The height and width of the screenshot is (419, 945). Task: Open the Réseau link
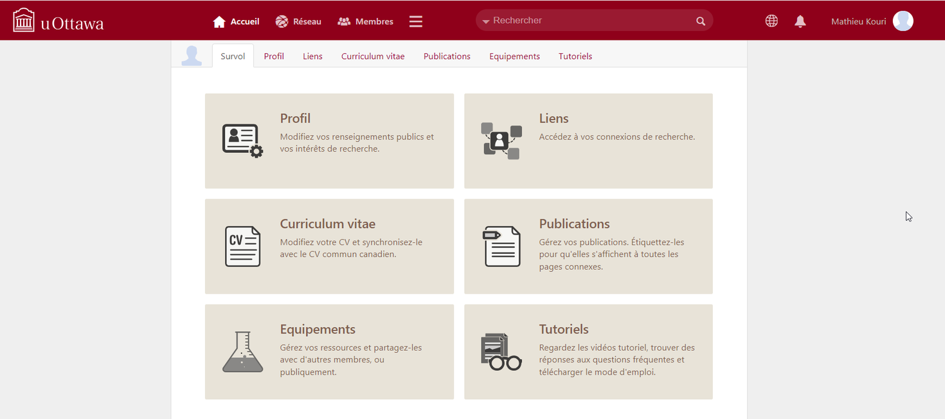(307, 21)
